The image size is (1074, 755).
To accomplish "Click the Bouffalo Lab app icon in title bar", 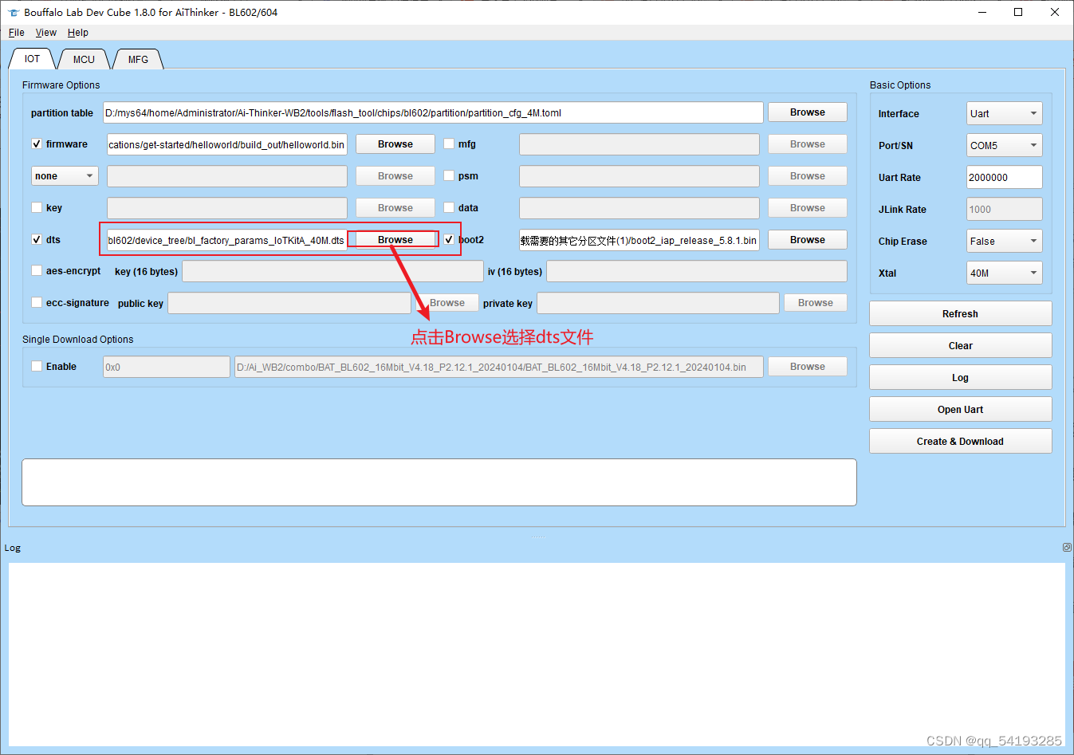I will click(x=13, y=12).
